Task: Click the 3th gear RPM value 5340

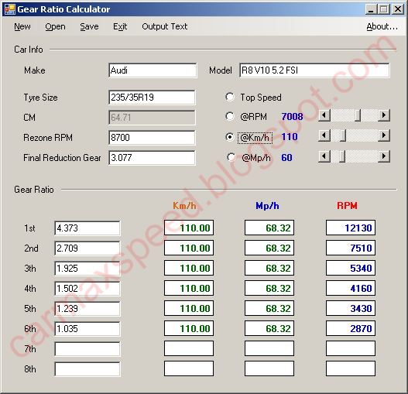Action: click(x=351, y=268)
